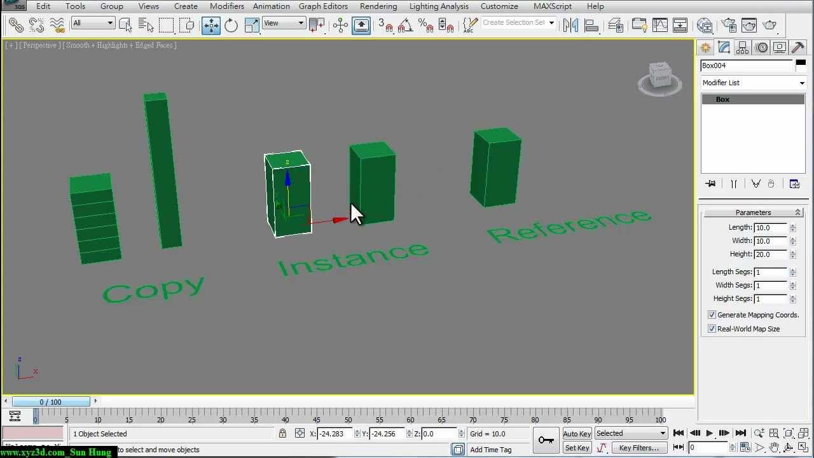Switch to the Hierarchy panel tab
This screenshot has height=458, width=814.
pos(743,48)
